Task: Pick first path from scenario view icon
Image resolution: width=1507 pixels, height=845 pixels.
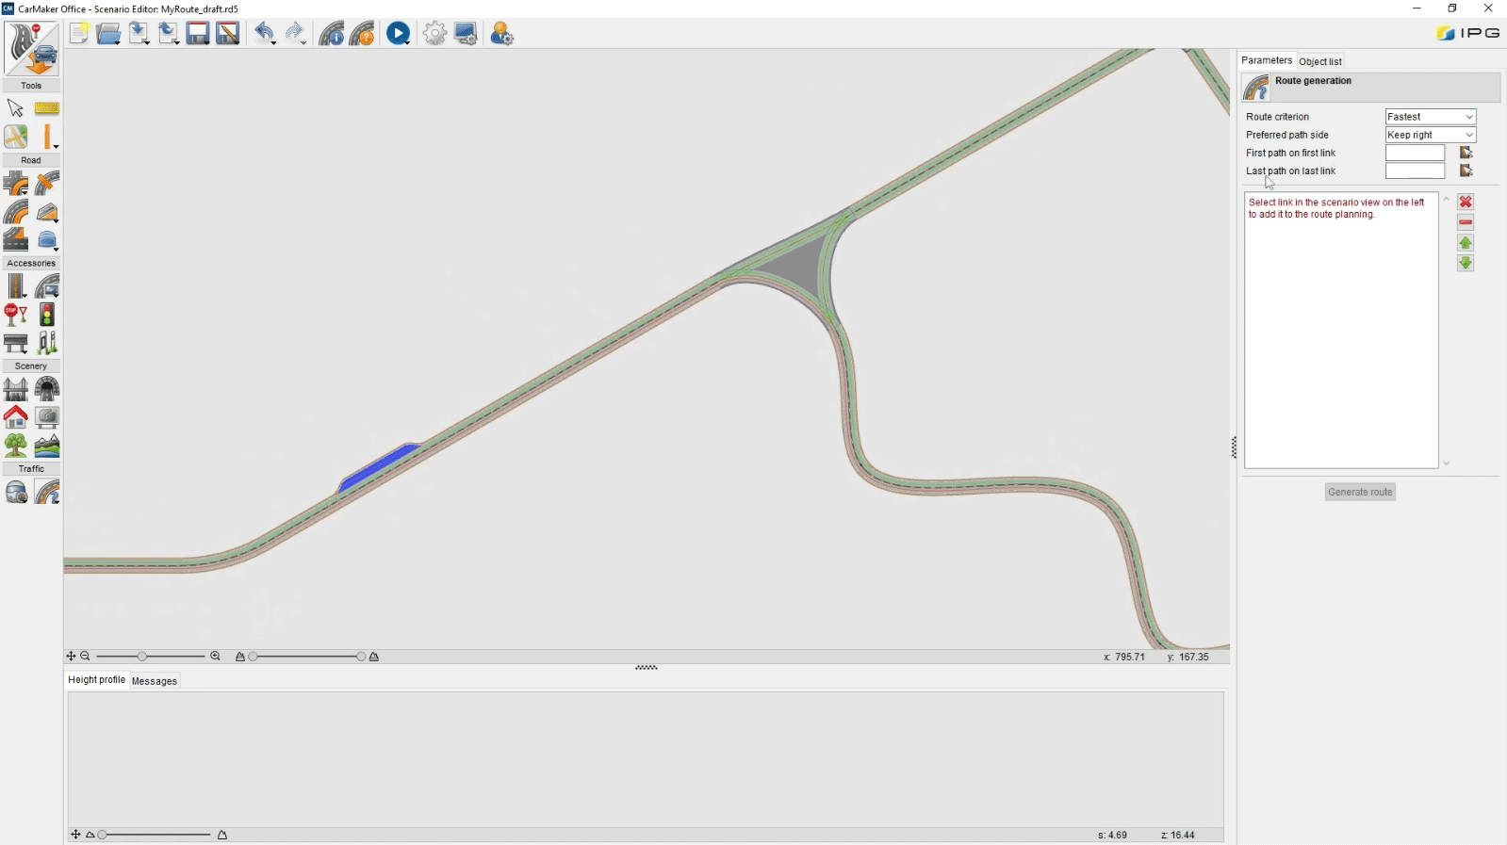Action: (x=1466, y=153)
